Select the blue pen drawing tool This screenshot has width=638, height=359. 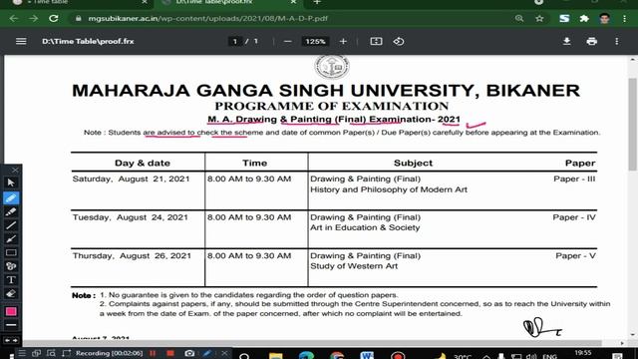coord(11,198)
